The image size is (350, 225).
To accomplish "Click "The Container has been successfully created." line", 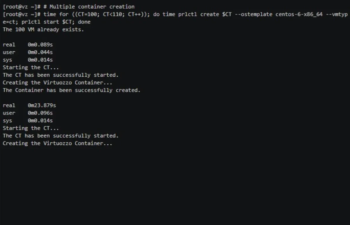I will (x=71, y=90).
